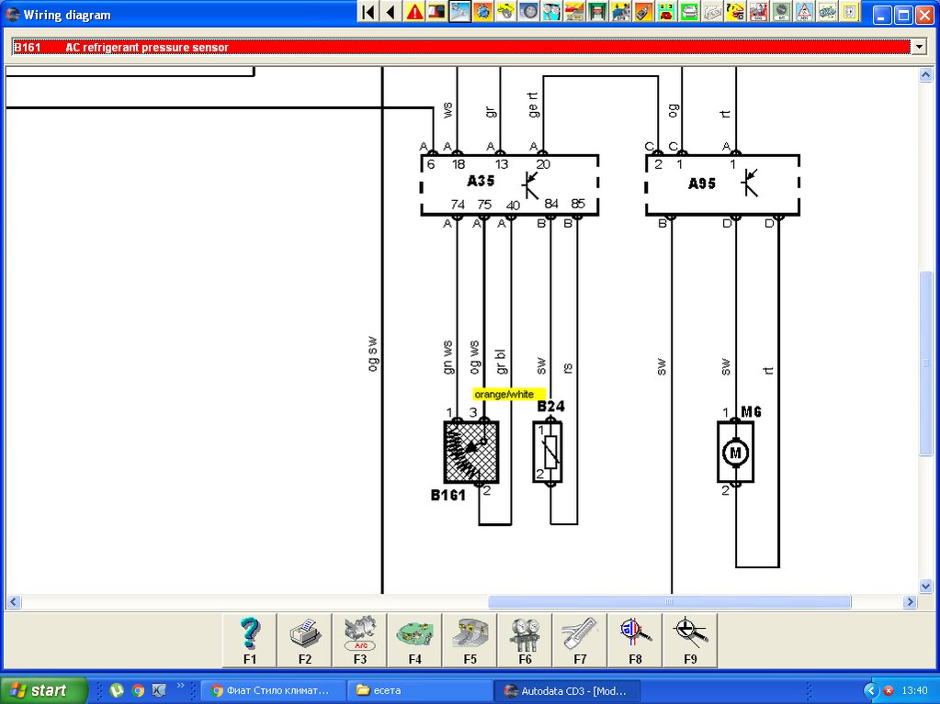
Task: Expand hidden quick launch icons chevron
Action: [x=181, y=686]
